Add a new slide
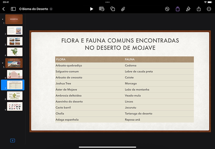The height and width of the screenshot is (149, 215). pyautogui.click(x=12, y=141)
